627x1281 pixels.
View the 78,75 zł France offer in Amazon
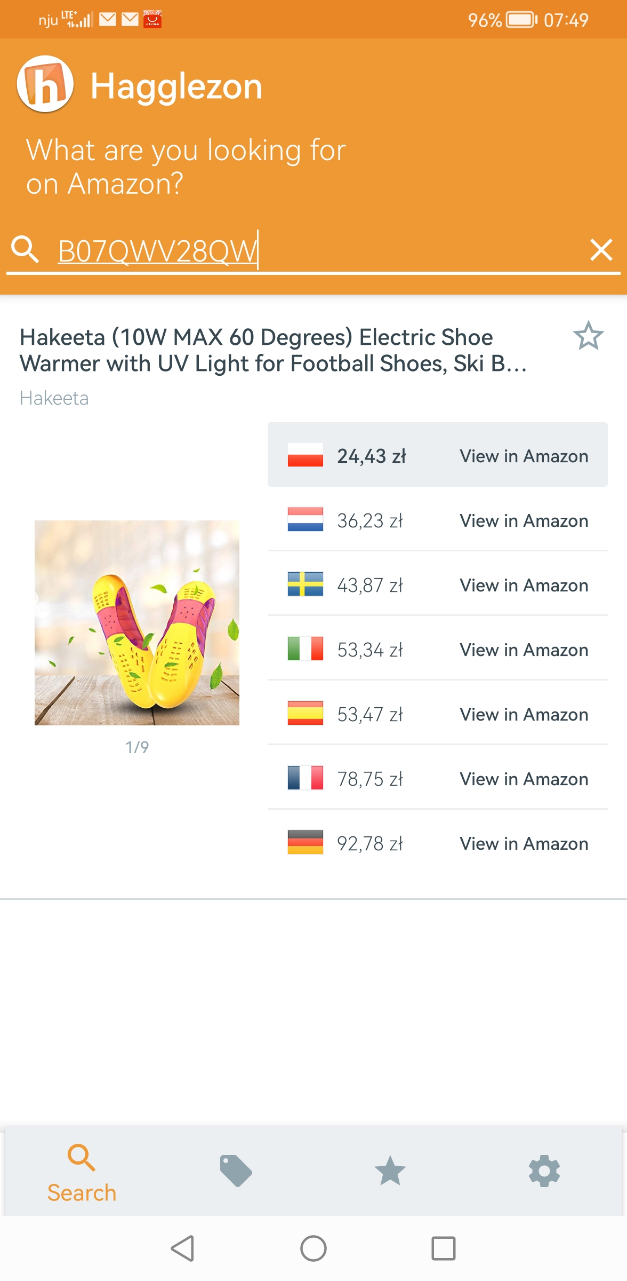click(x=524, y=779)
